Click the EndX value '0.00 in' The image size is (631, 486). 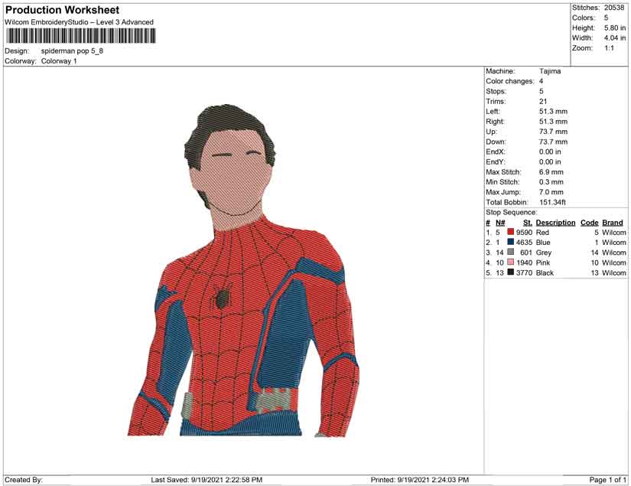click(550, 152)
